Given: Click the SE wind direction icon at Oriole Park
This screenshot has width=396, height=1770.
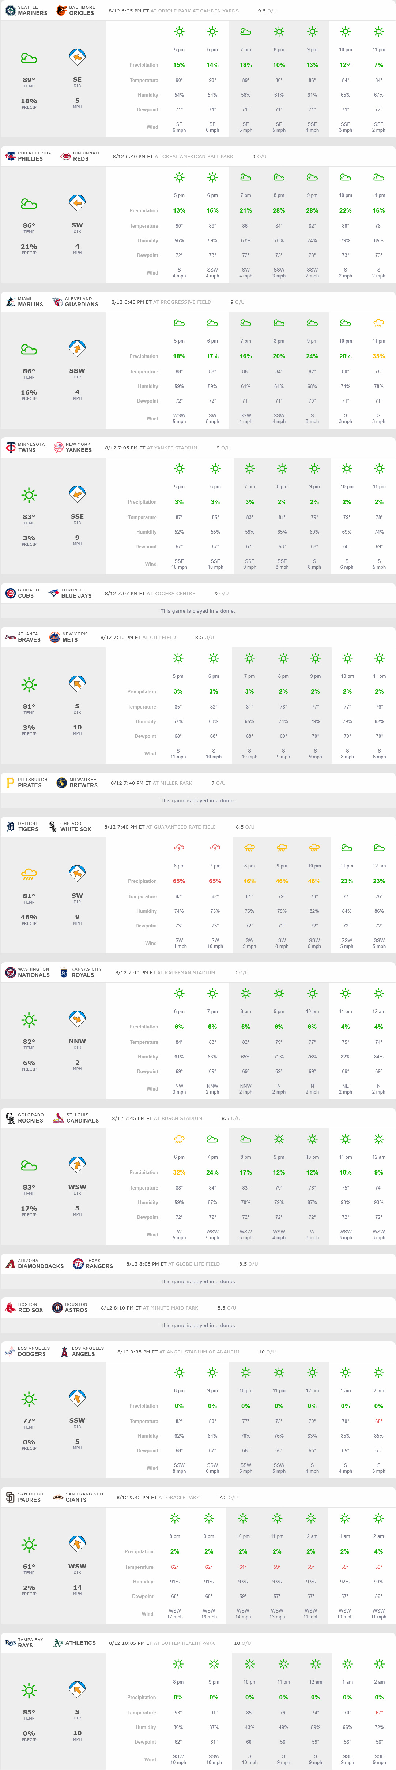Looking at the screenshot, I should pyautogui.click(x=77, y=58).
